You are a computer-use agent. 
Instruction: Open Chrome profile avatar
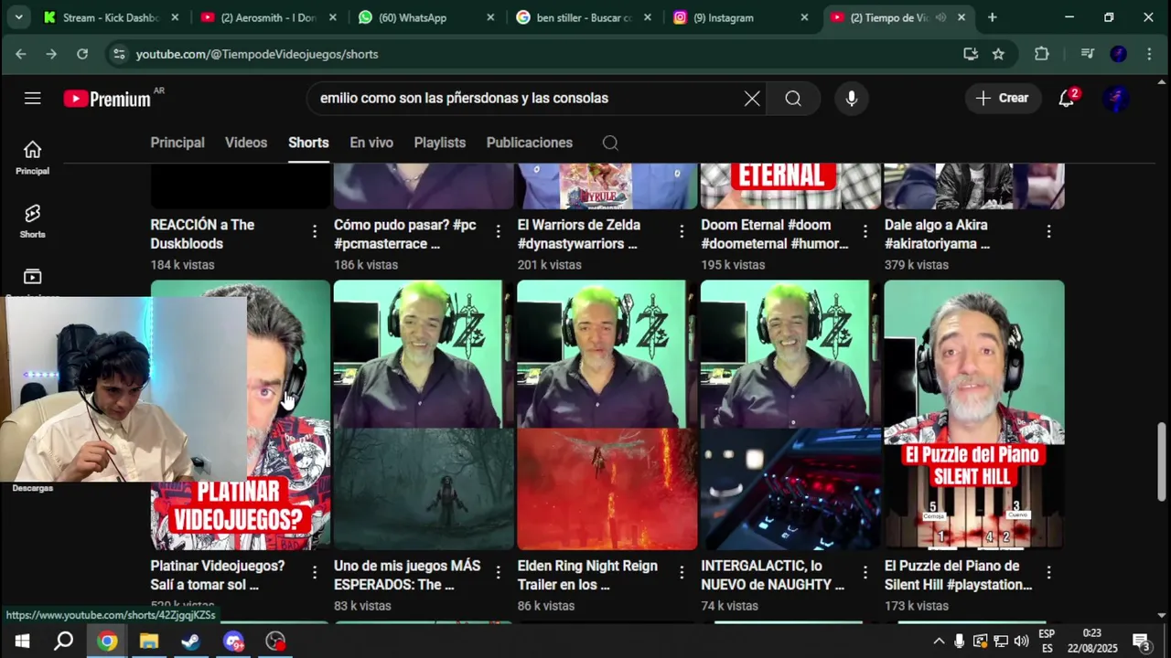[x=1118, y=54]
